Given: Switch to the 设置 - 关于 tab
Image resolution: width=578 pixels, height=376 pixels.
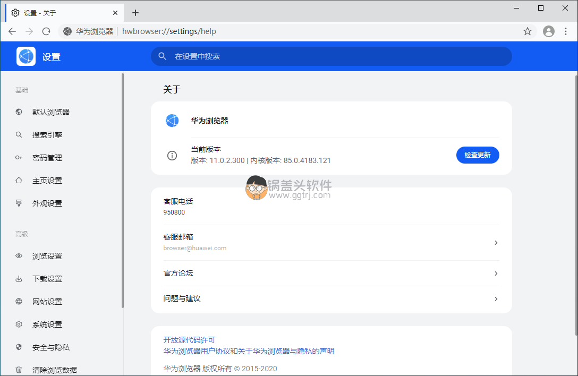Looking at the screenshot, I should tap(64, 13).
